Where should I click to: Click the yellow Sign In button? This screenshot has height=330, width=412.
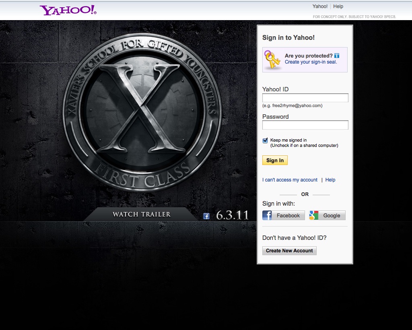[x=275, y=160]
